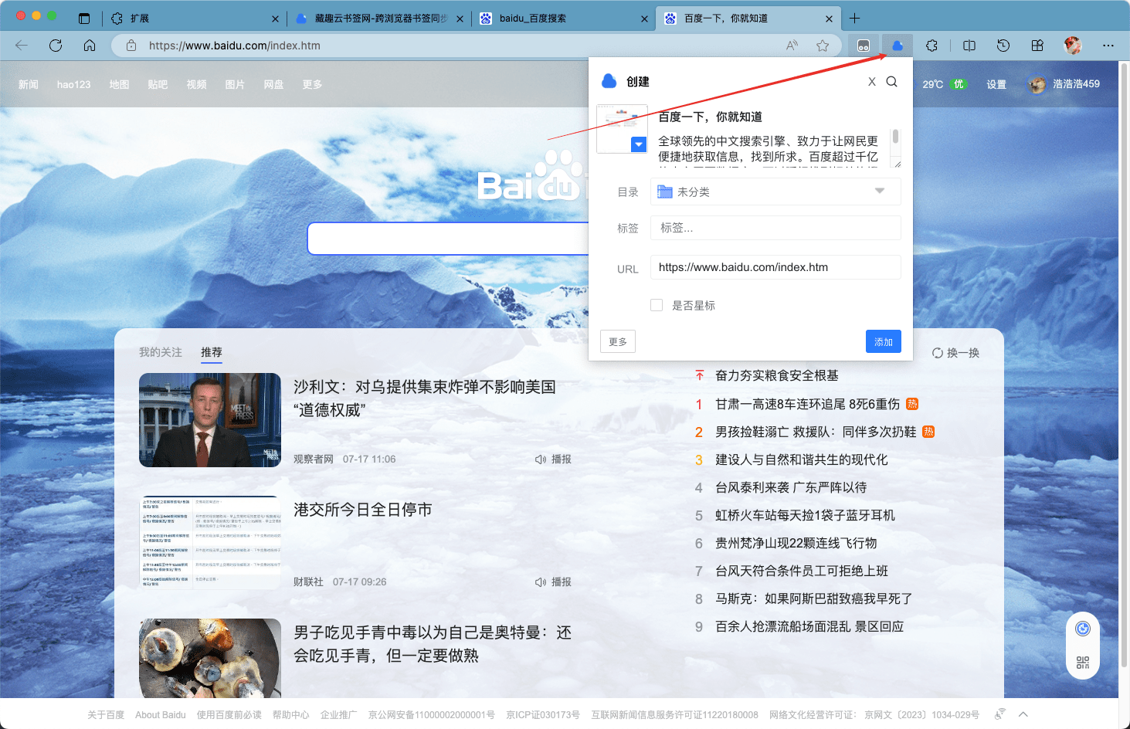Click the 更多 button in bookmark popup
The width and height of the screenshot is (1130, 729).
[617, 341]
